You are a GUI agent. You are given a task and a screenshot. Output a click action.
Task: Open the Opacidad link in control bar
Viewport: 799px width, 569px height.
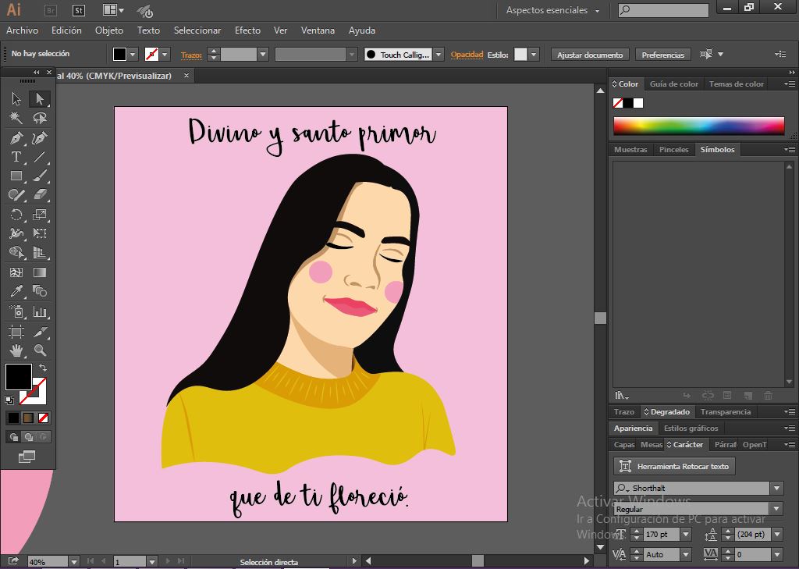(467, 54)
